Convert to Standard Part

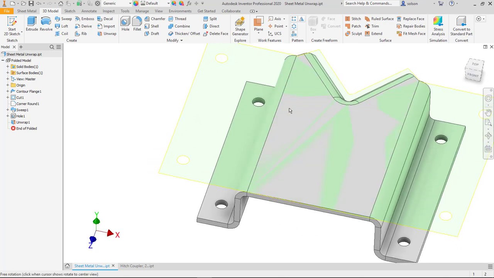461,26
